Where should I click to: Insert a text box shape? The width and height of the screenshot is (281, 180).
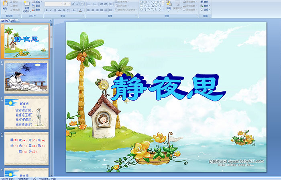point(141,2)
